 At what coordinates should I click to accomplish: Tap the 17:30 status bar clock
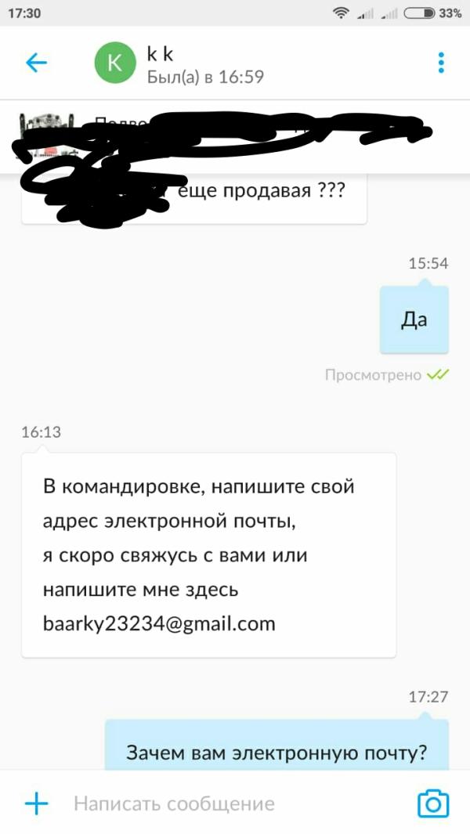24,13
